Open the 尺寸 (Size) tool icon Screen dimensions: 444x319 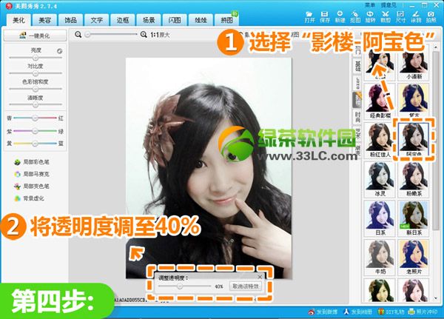coord(400,17)
